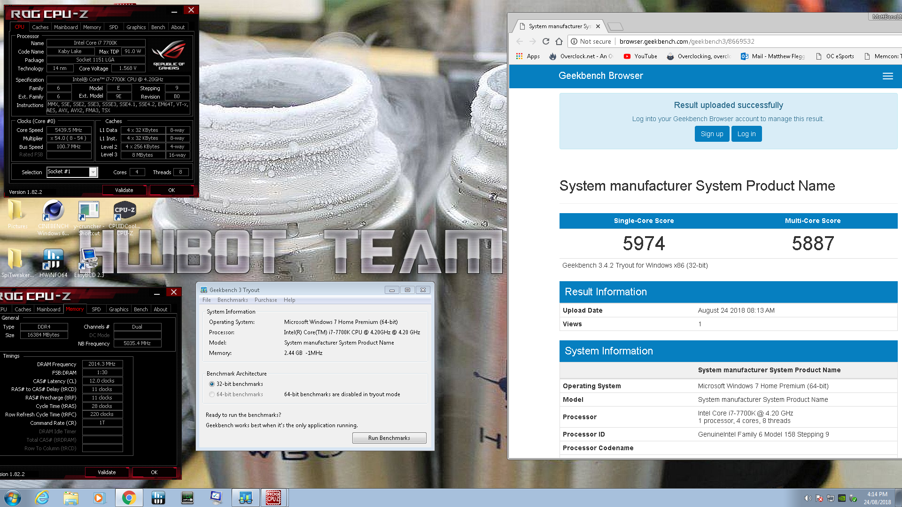902x507 pixels.
Task: Open the OC eSports bookmark
Action: (835, 56)
